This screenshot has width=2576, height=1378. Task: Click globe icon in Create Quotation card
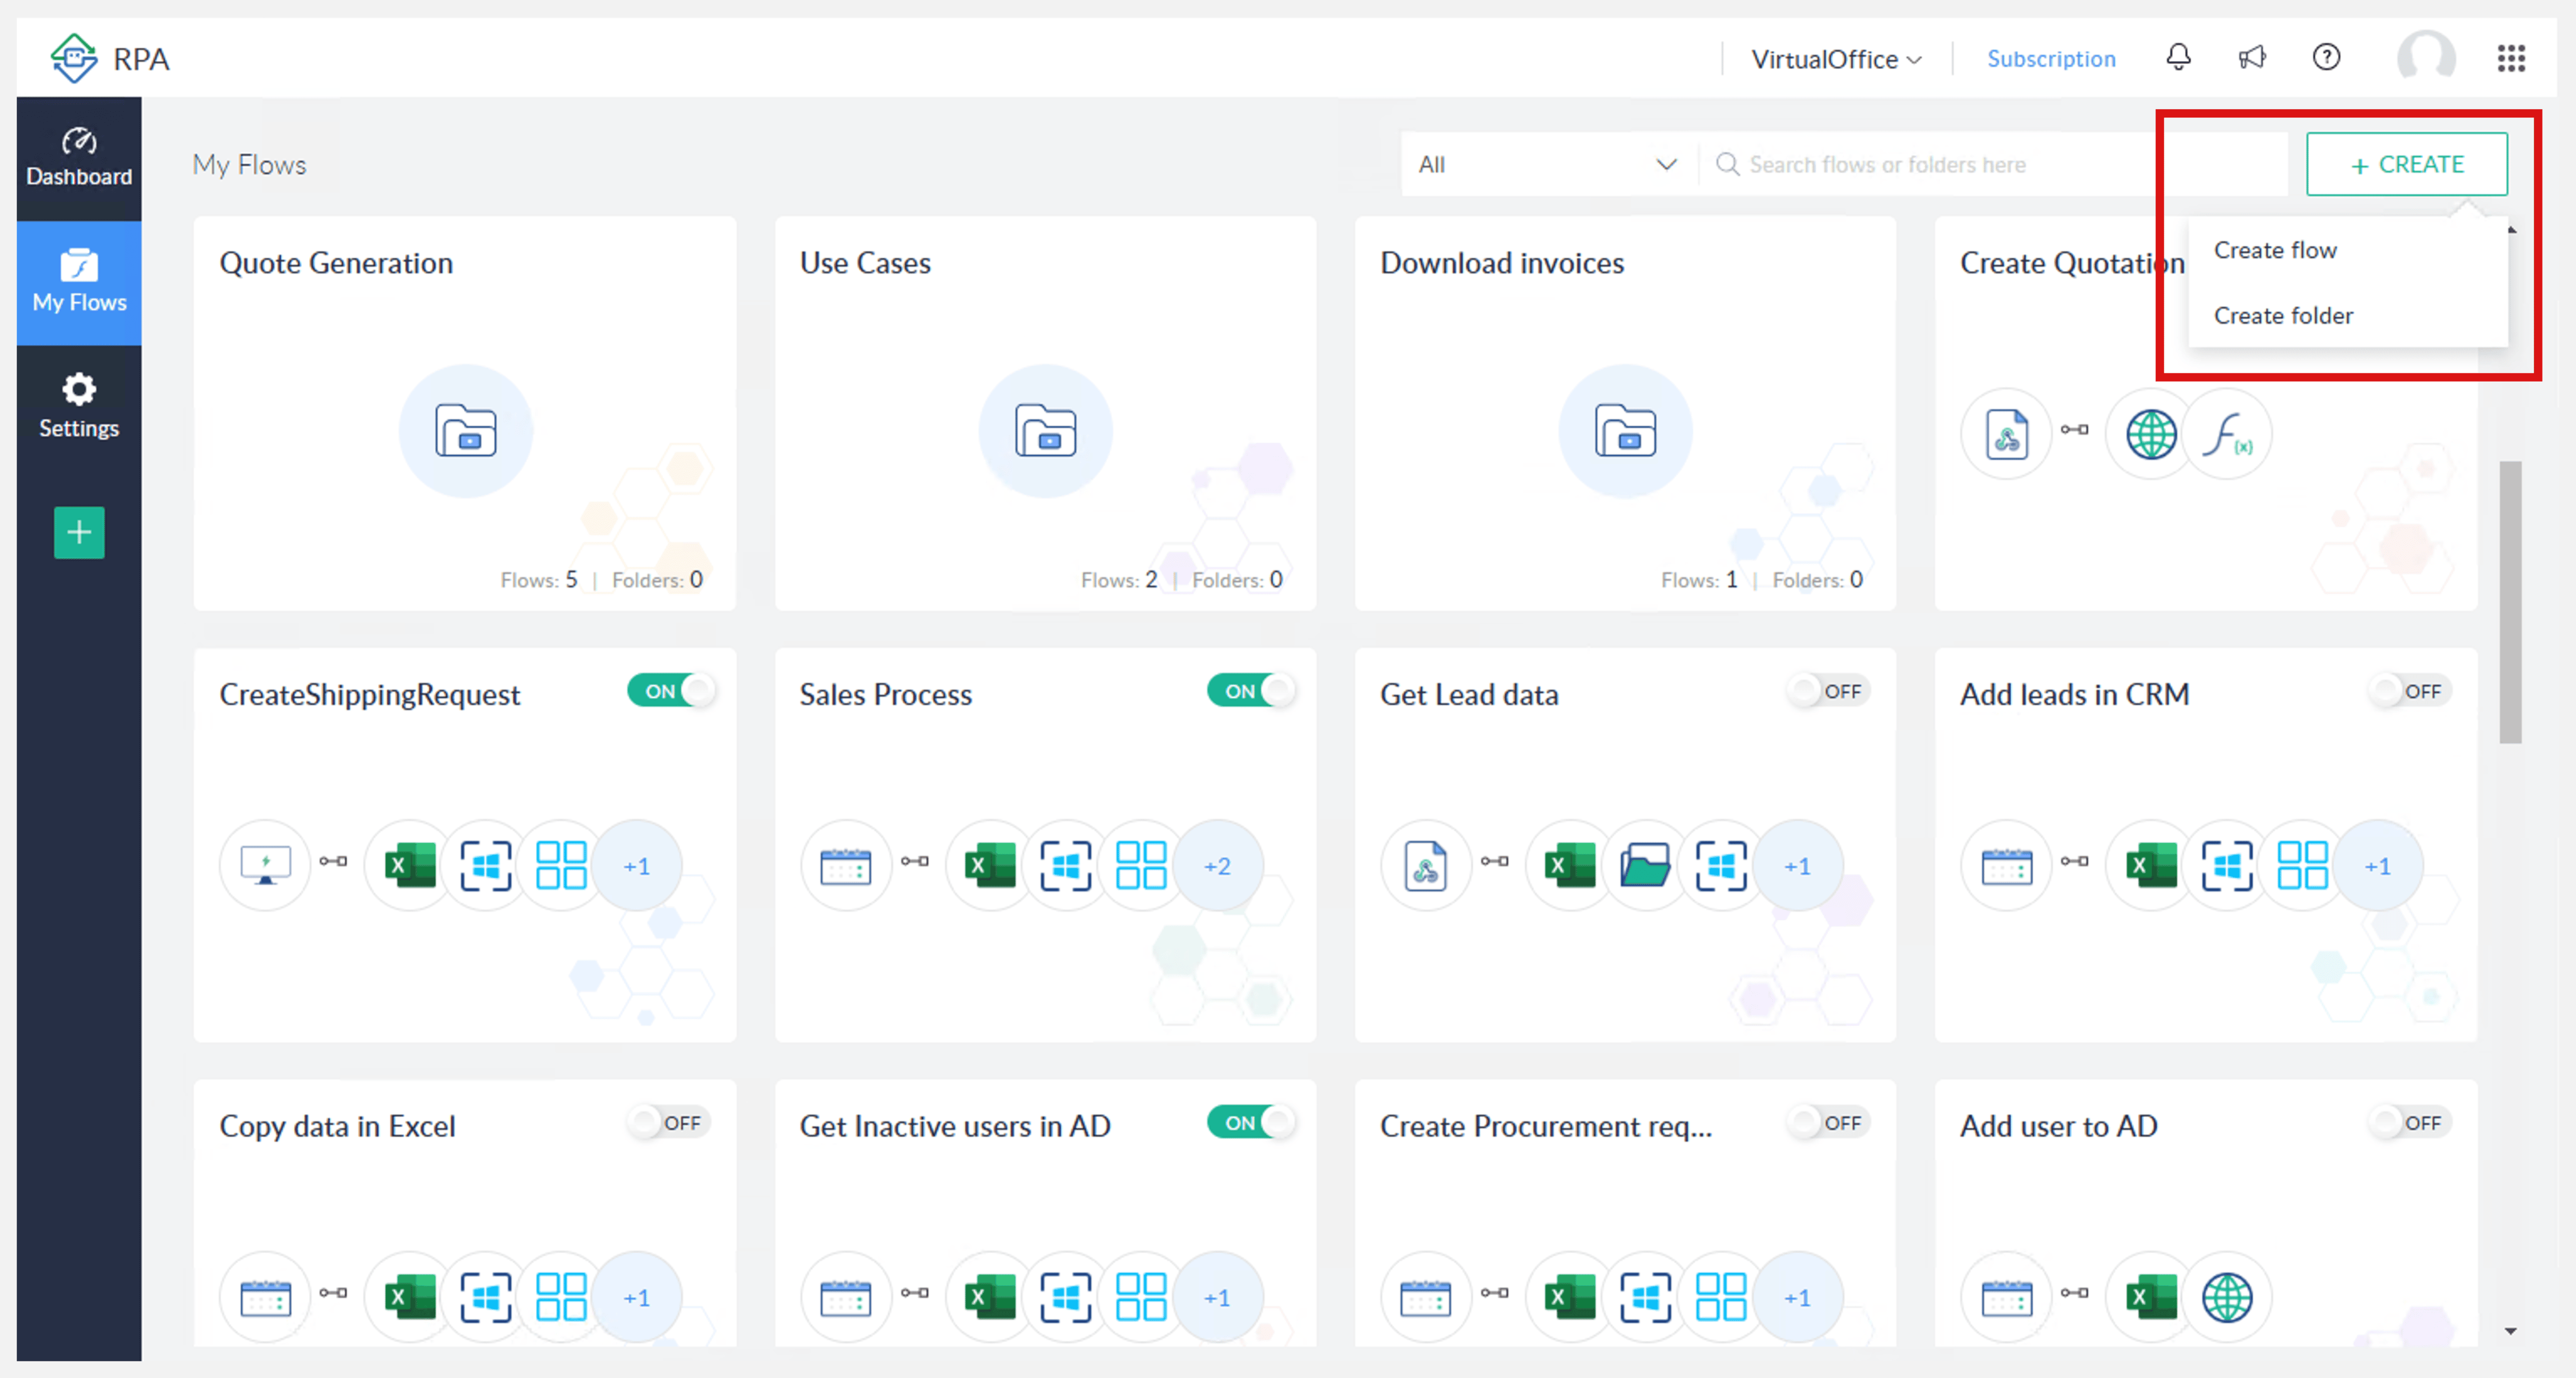point(2151,435)
